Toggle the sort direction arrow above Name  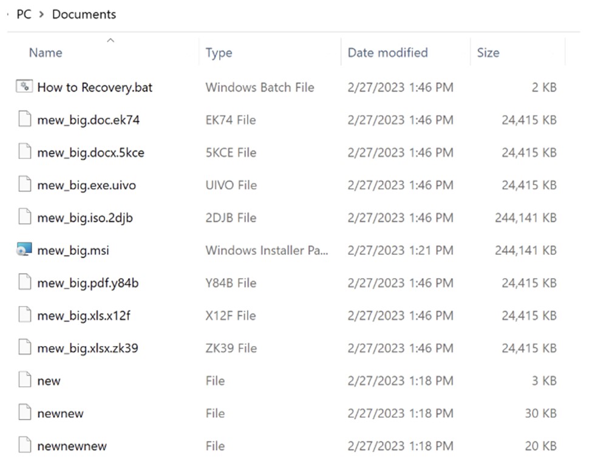(111, 41)
